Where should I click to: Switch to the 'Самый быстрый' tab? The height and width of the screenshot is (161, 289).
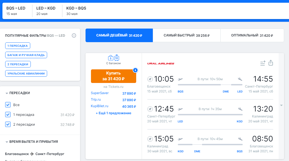[187, 35]
